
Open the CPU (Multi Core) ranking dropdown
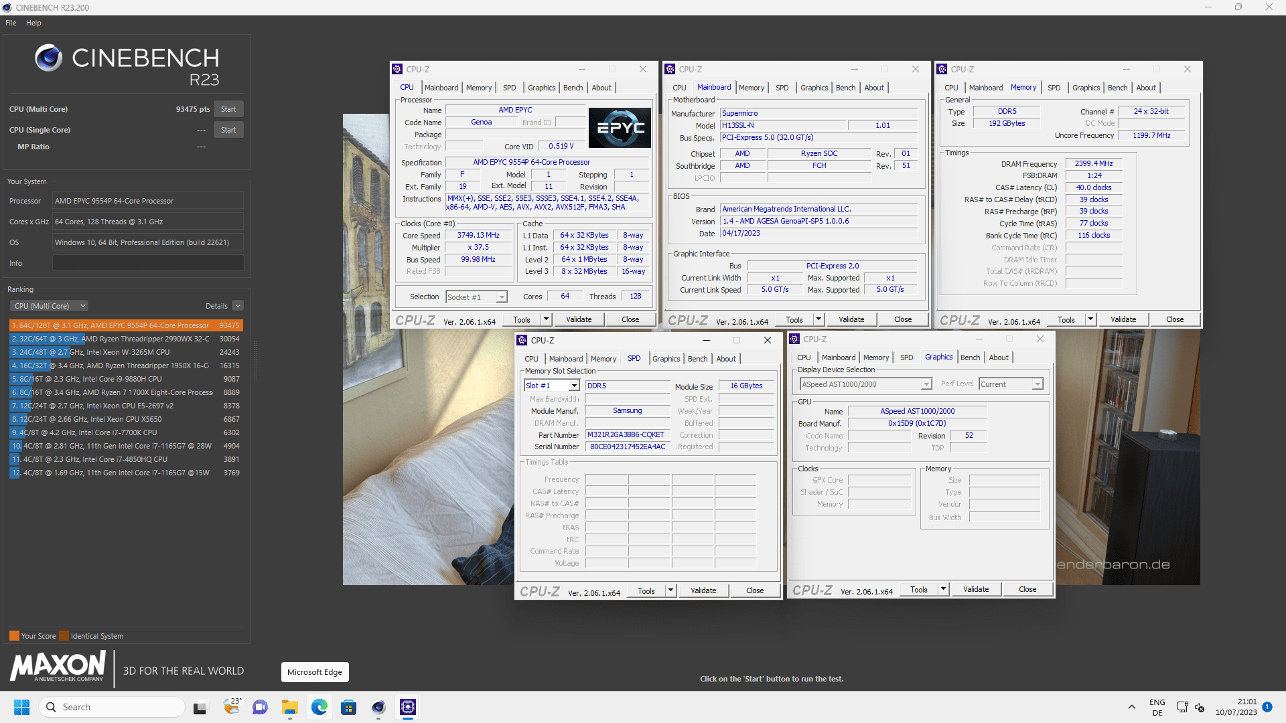point(49,306)
